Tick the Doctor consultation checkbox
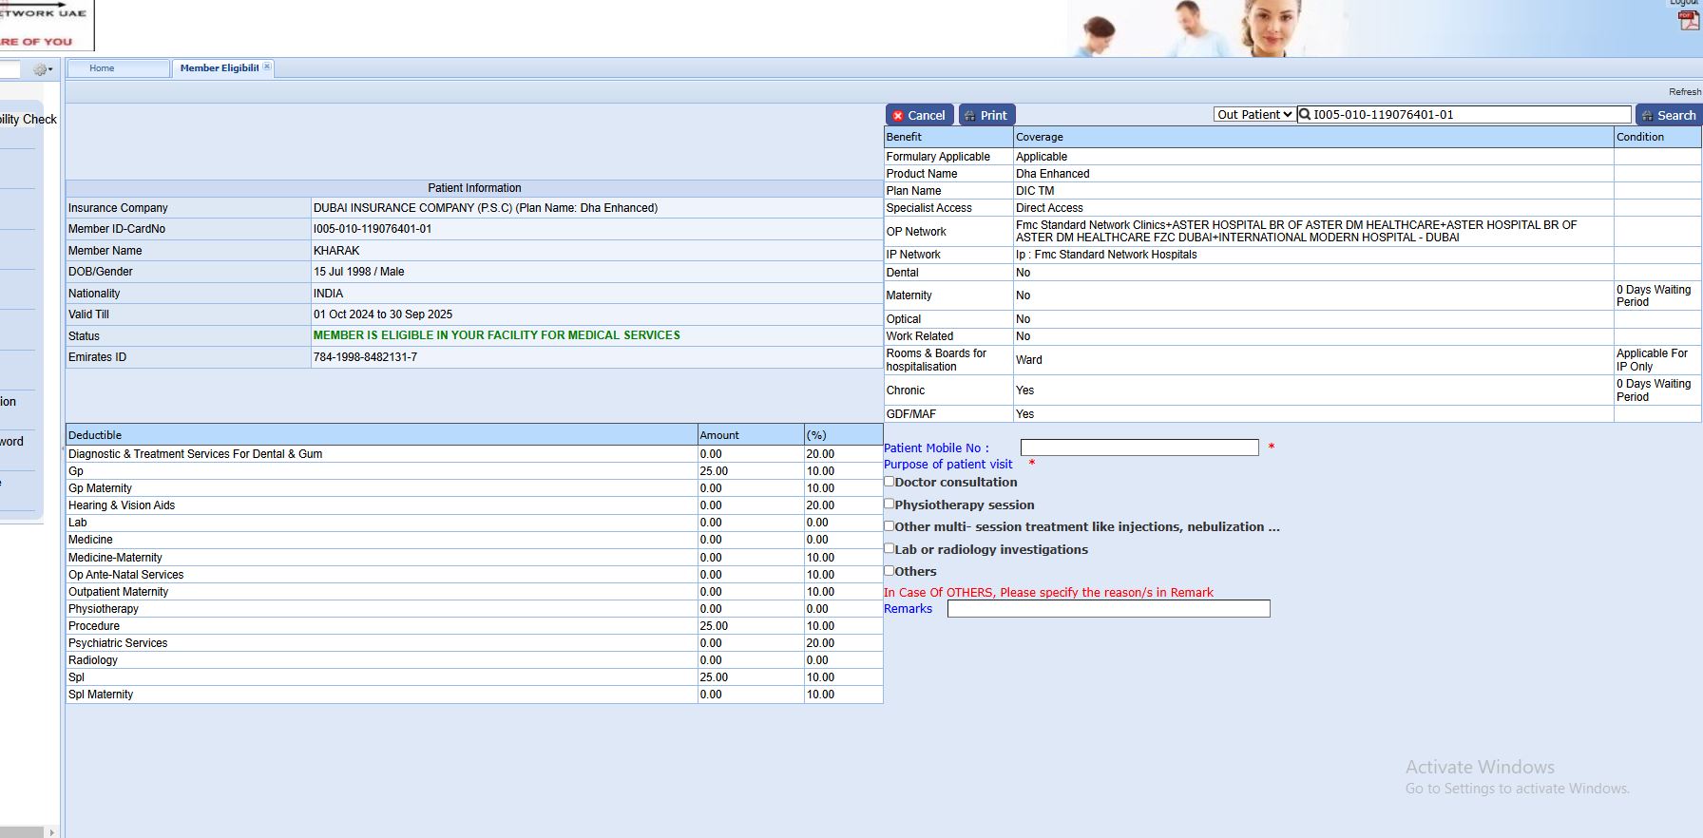 (890, 482)
